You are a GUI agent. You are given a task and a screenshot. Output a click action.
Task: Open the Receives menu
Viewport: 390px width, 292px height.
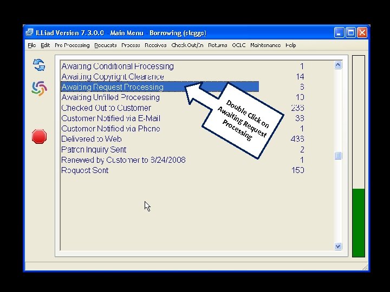coord(155,45)
